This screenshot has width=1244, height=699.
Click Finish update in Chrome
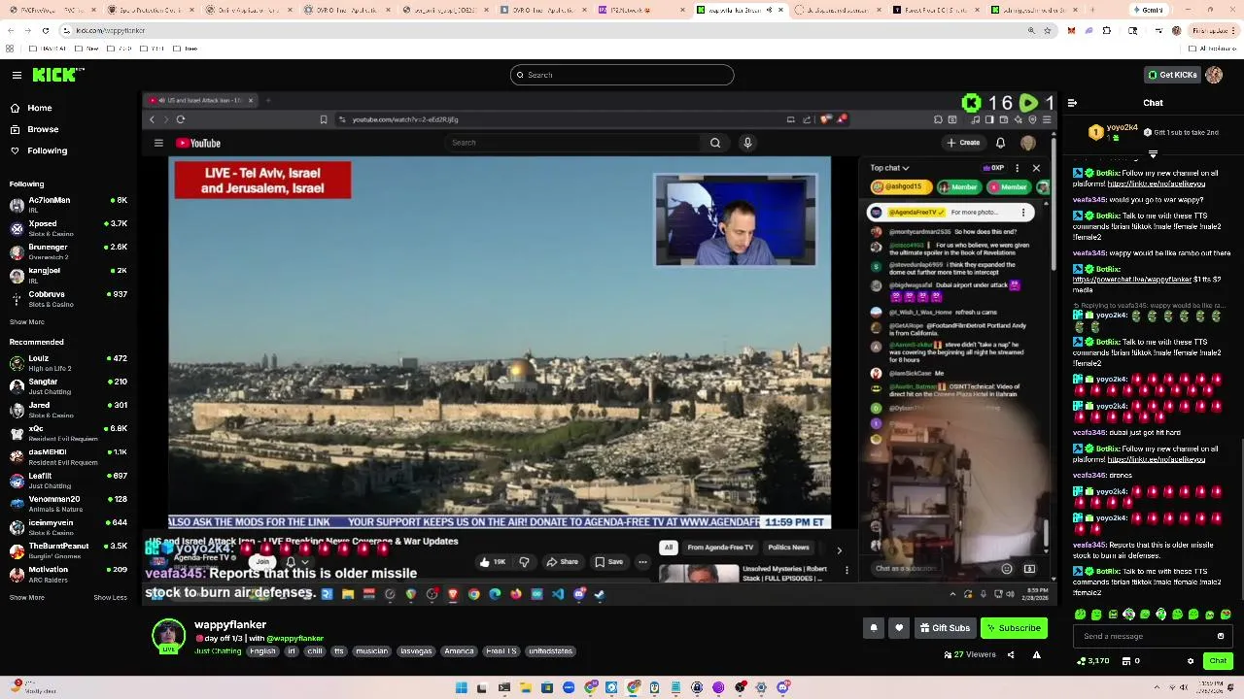1212,30
